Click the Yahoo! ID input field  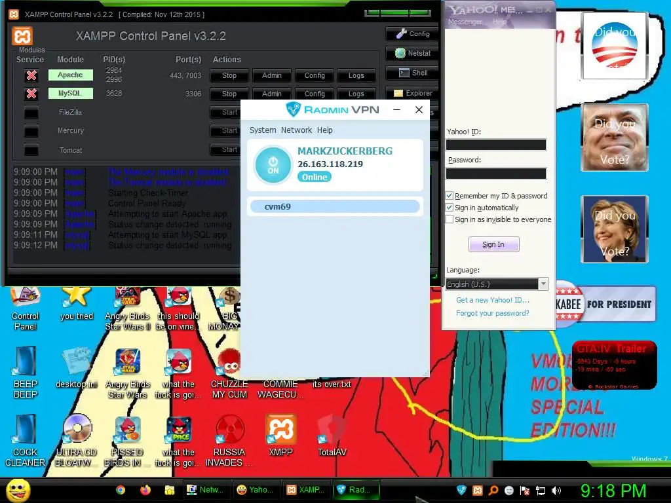[x=496, y=145]
